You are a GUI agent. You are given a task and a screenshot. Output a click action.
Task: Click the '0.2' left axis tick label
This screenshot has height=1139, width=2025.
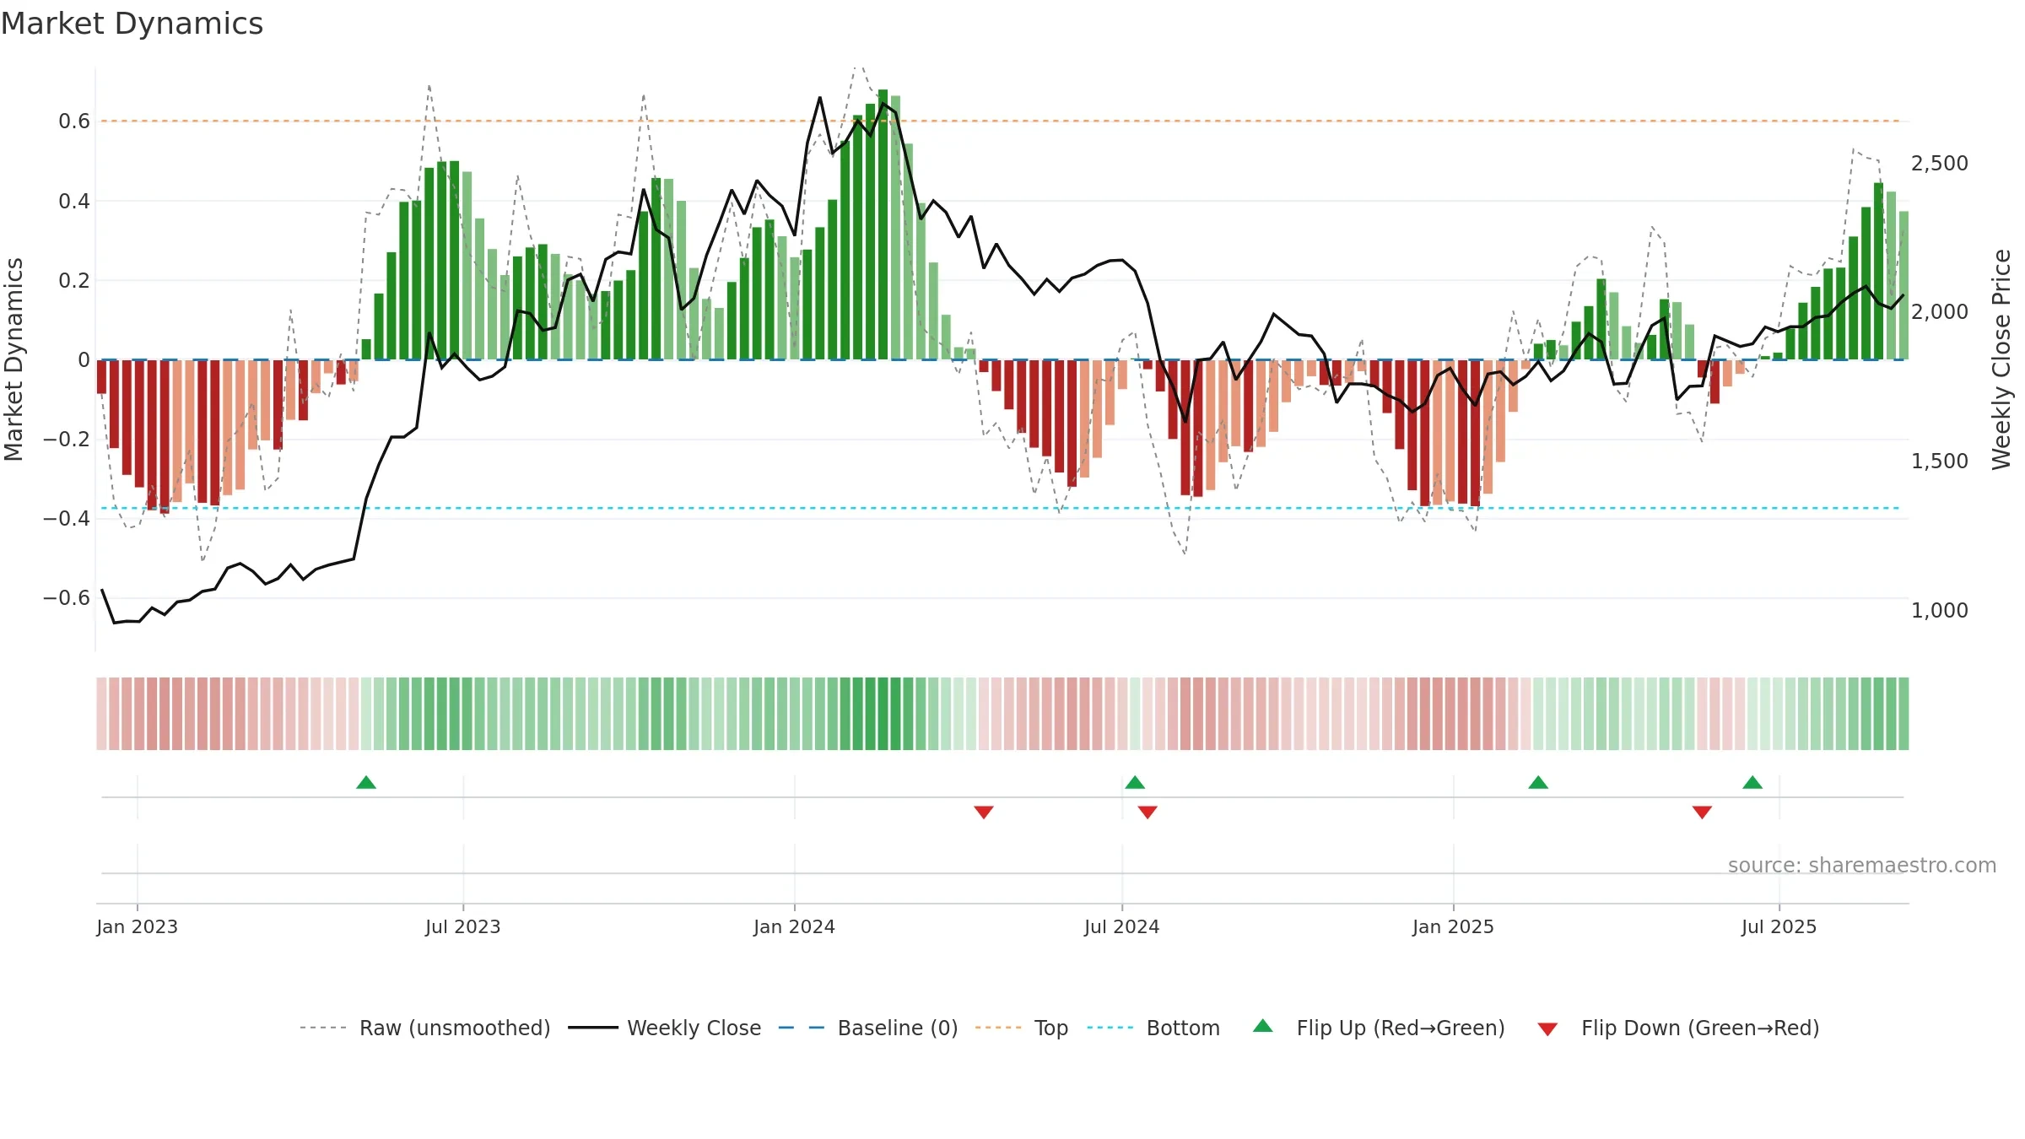(x=74, y=280)
